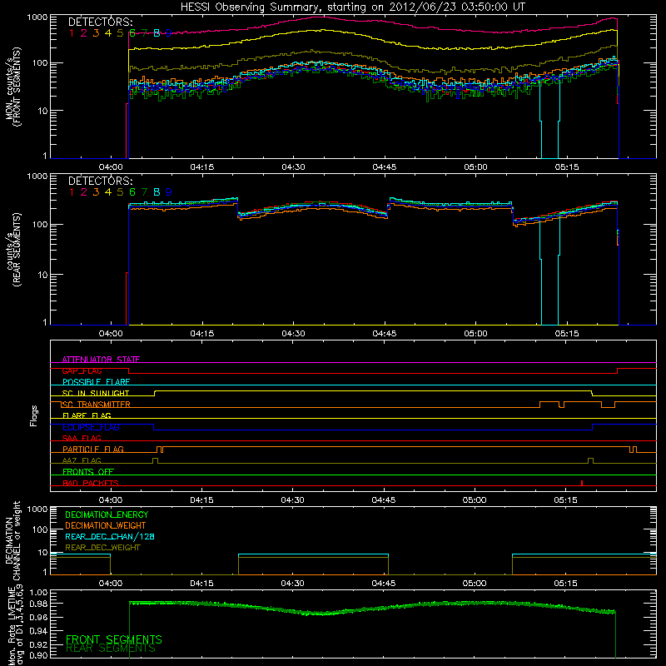Click the POSSIBLE_FLARE flag label

[96, 382]
